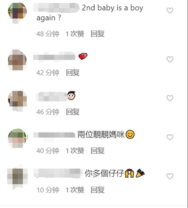Image resolution: width=188 pixels, height=208 pixels.
Task: Open avatar of the hearts emoji commenter
Action: coord(17,60)
